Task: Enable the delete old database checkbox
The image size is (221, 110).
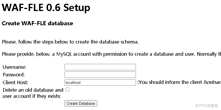Action: click(68, 90)
